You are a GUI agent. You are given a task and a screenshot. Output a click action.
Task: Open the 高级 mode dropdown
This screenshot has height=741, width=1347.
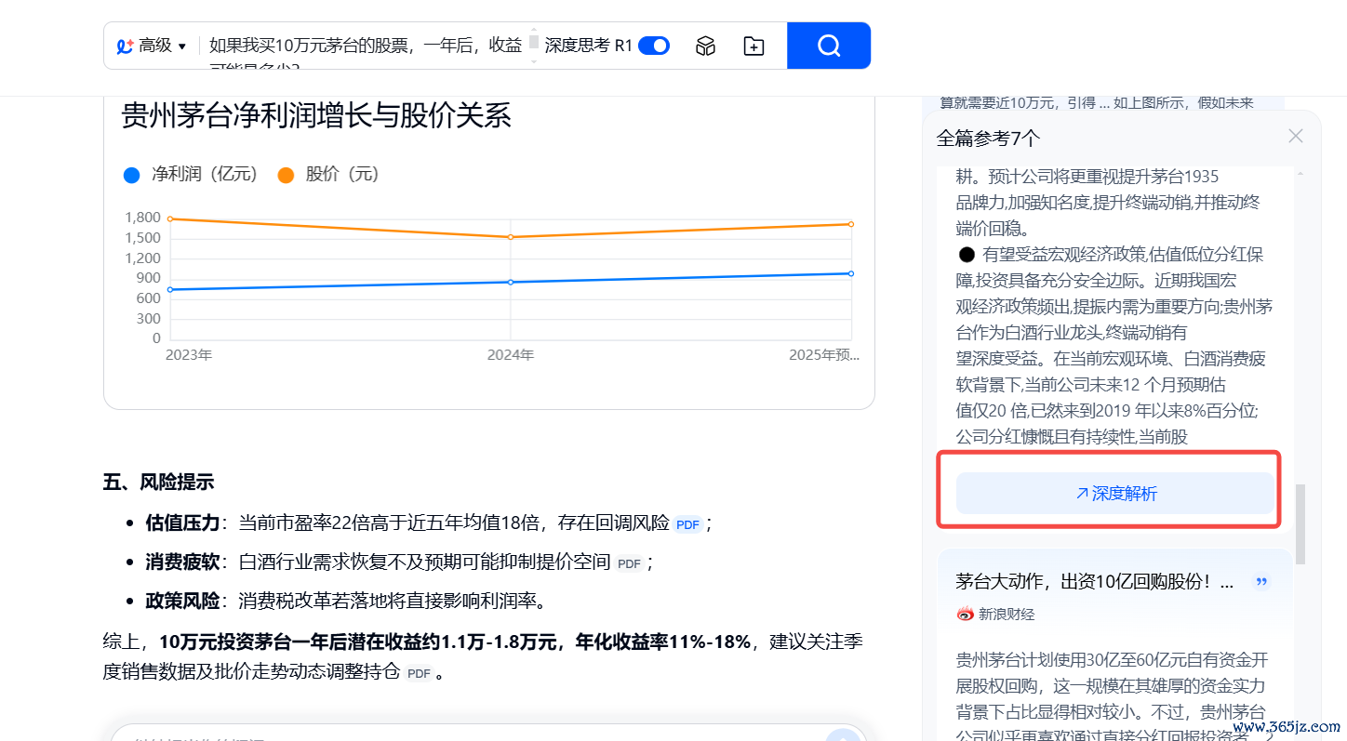coord(152,46)
